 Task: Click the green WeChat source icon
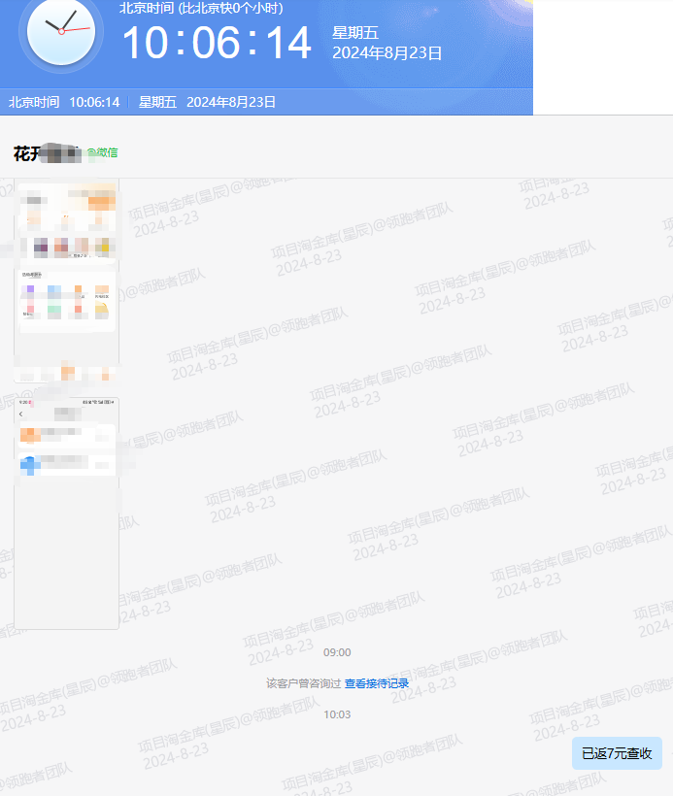click(x=91, y=152)
